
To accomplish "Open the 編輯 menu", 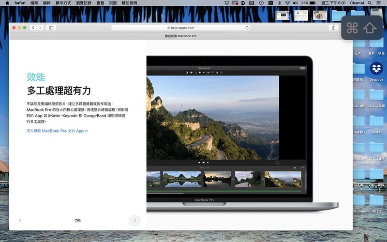I will 46,3.
